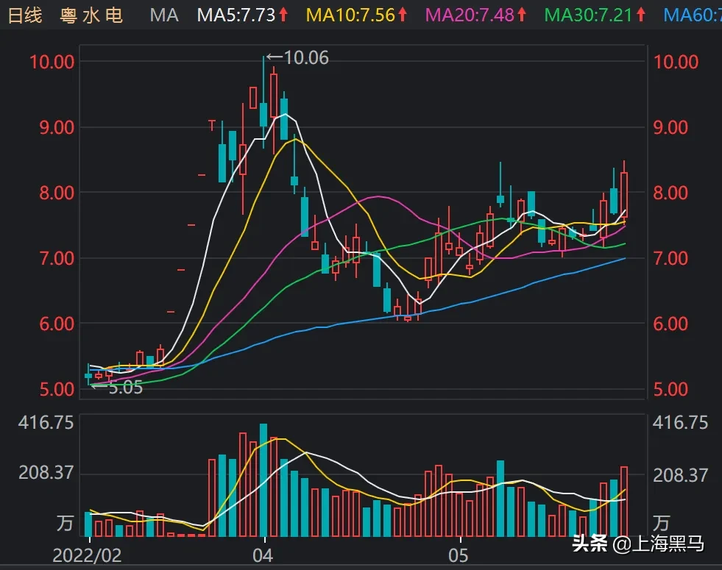The height and width of the screenshot is (570, 722).
Task: Click the right axis 8.00 price label
Action: coord(671,193)
